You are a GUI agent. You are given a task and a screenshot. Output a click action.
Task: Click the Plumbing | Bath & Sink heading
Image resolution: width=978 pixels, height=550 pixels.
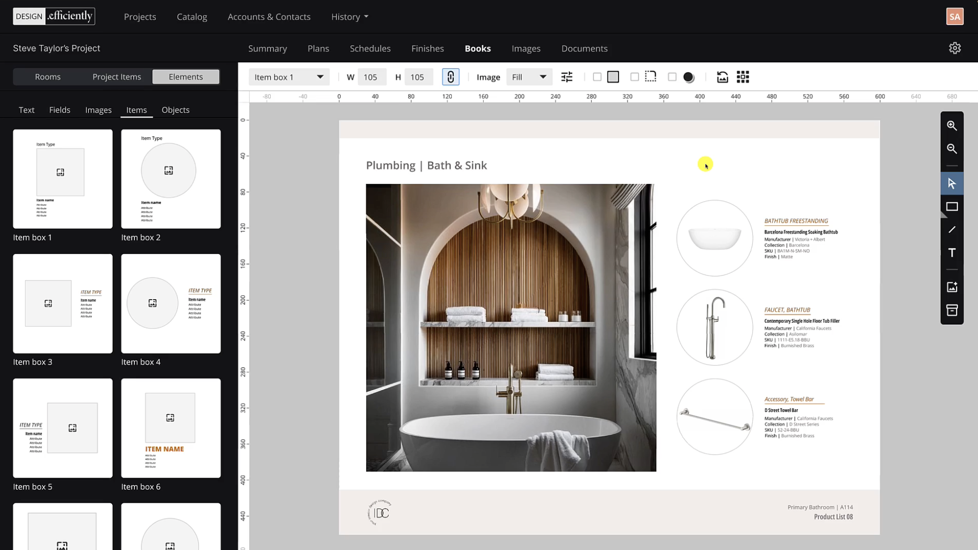(427, 166)
